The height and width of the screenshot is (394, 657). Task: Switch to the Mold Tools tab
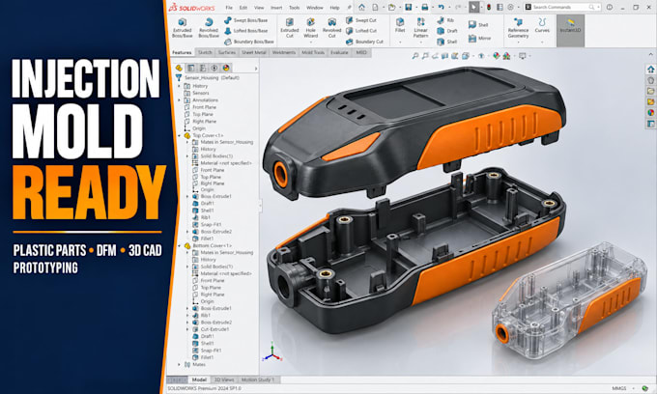point(313,52)
